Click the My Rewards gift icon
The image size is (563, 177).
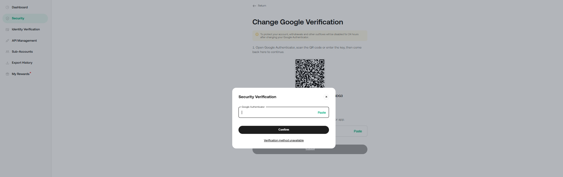coord(7,74)
